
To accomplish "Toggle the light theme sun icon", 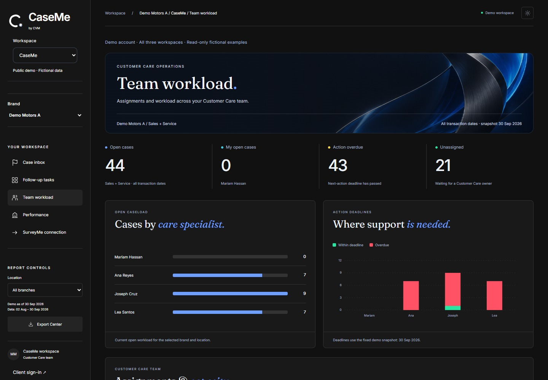I will coord(527,13).
